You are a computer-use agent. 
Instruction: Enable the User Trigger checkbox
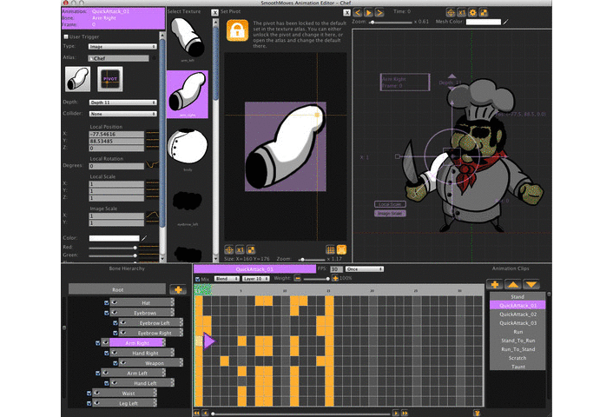(x=66, y=36)
